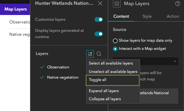The image size is (184, 111).
Task: Toggle the Customize layers switch
Action: tap(99, 19)
